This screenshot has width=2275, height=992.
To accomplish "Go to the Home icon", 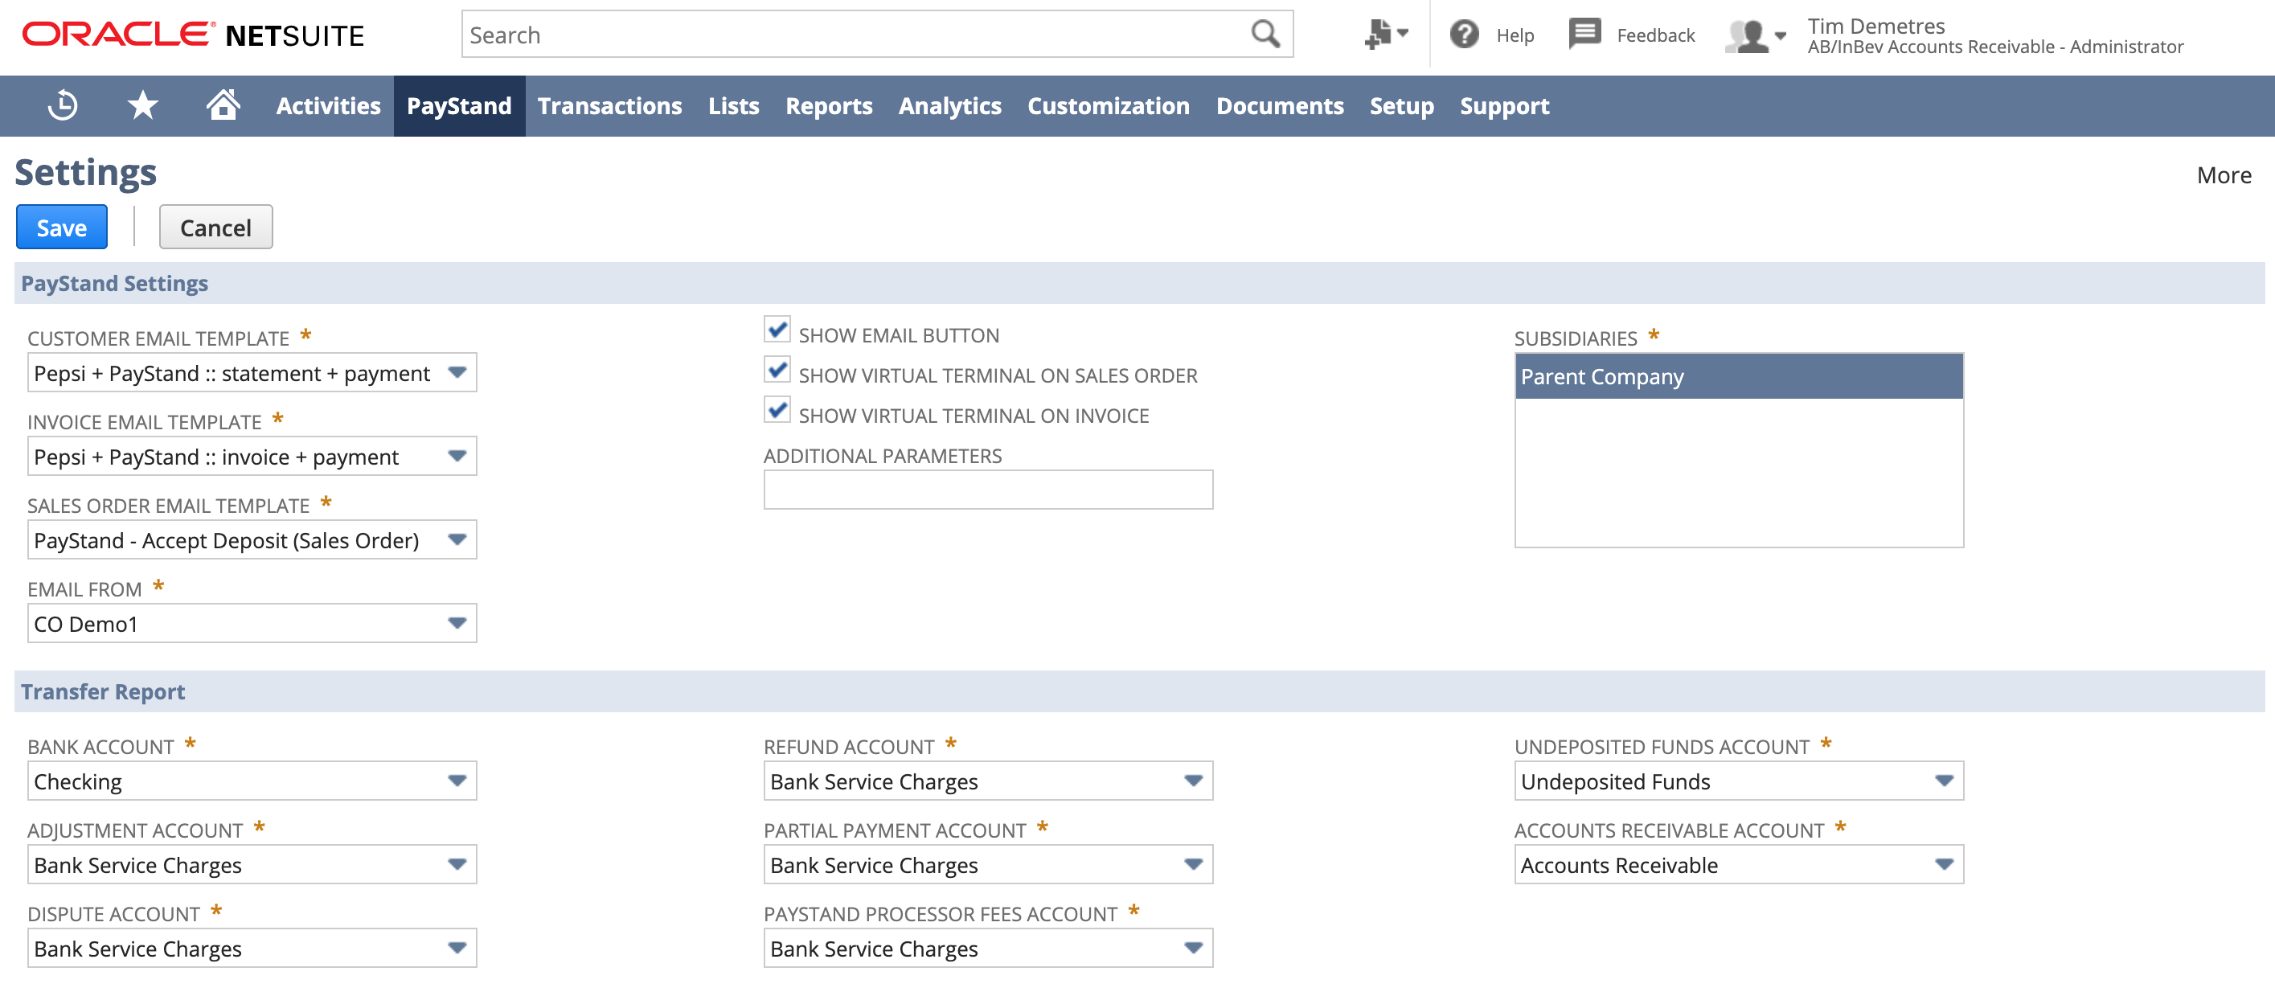I will point(223,105).
